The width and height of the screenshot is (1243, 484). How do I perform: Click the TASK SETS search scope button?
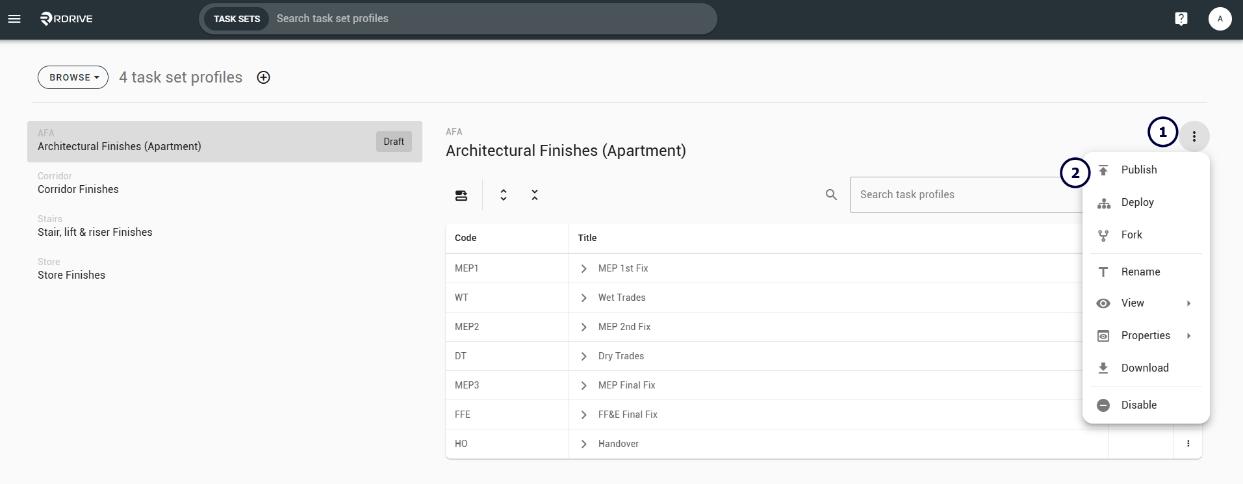click(x=237, y=19)
